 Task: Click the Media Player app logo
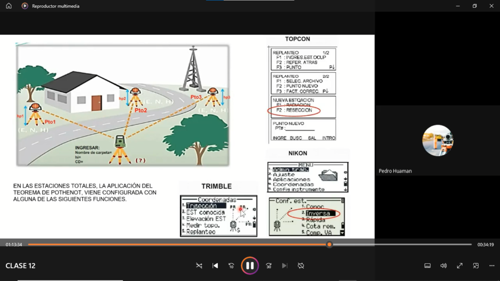point(24,6)
